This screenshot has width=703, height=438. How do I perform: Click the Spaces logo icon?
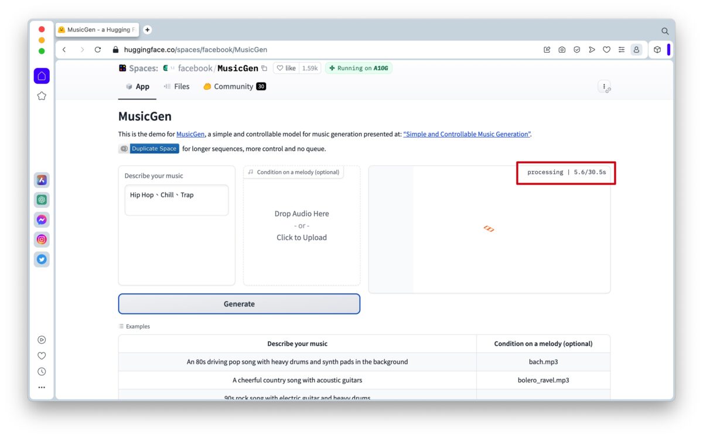[x=122, y=69]
